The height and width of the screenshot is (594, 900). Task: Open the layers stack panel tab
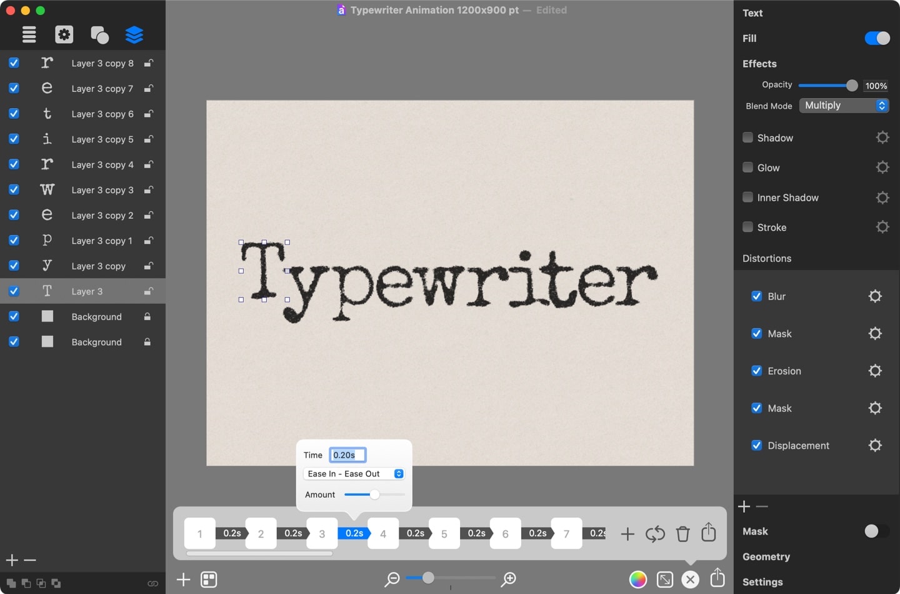(x=134, y=34)
